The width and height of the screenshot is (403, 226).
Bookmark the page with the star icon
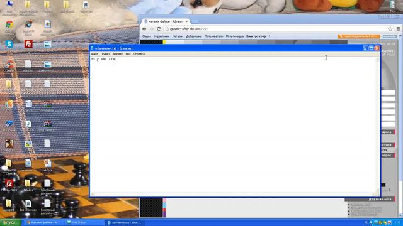pos(390,29)
